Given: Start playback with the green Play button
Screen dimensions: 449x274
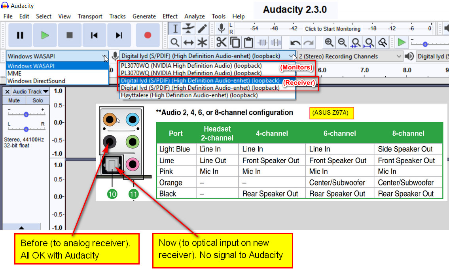Looking at the screenshot, I should [x=45, y=35].
